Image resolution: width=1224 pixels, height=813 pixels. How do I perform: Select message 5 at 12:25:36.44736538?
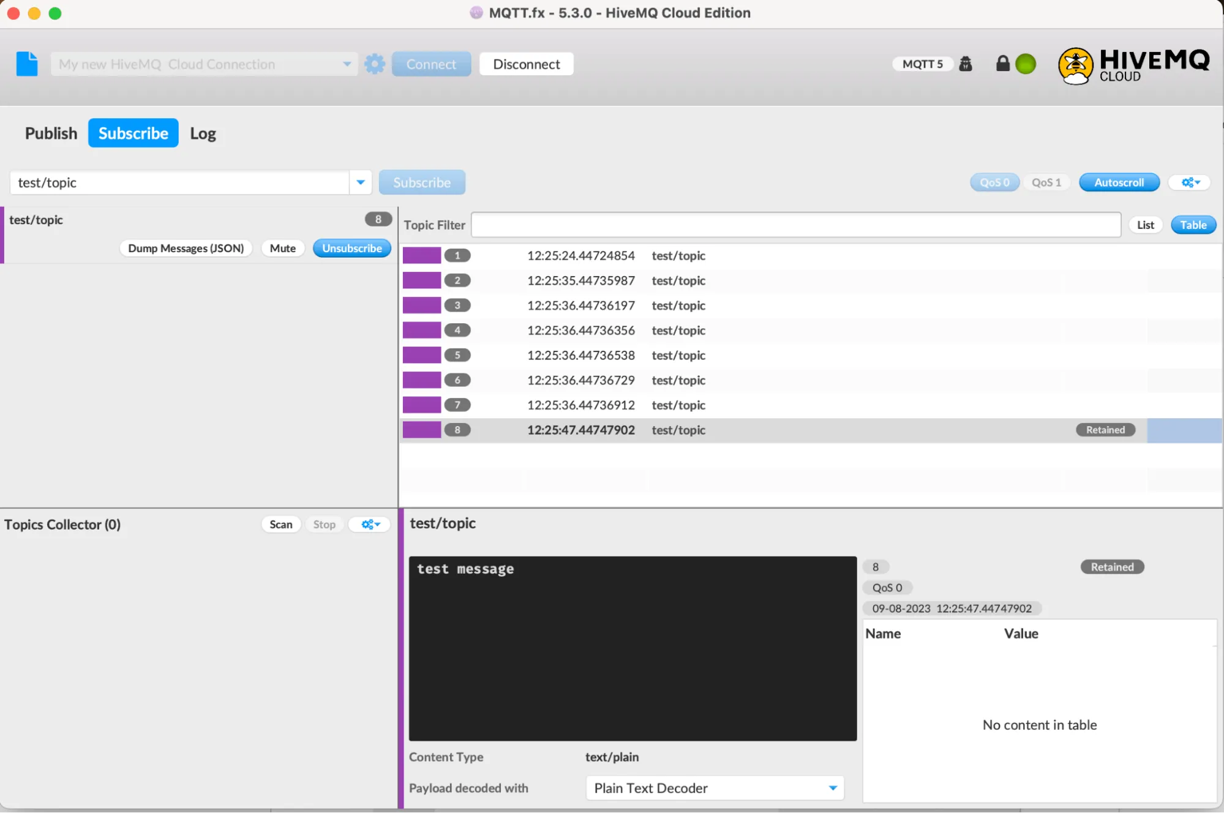811,355
